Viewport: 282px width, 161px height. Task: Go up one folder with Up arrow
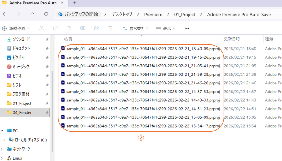coord(32,14)
